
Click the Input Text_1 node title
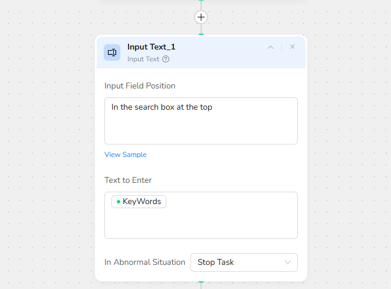[151, 47]
